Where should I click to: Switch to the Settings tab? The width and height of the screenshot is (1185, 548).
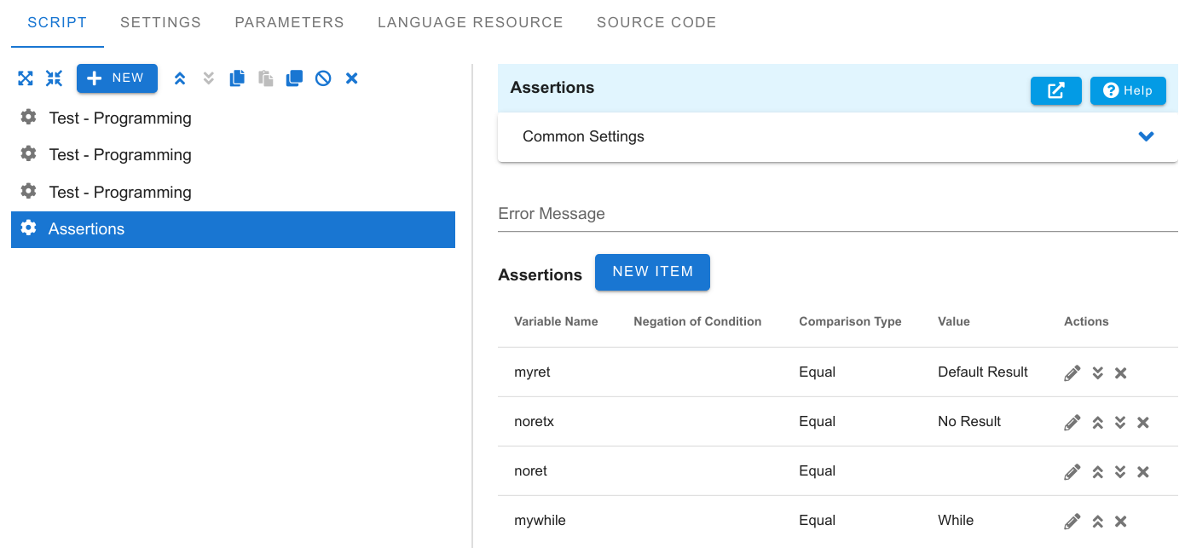point(160,23)
